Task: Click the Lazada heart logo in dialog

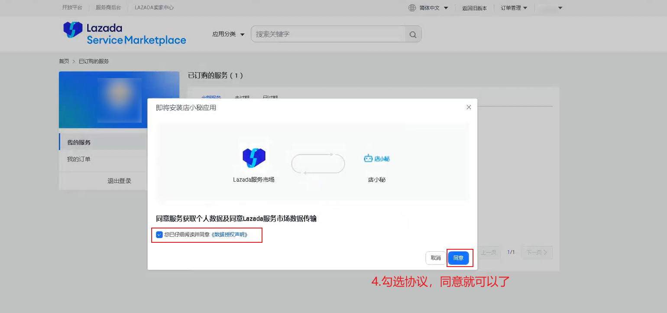Action: (x=254, y=158)
